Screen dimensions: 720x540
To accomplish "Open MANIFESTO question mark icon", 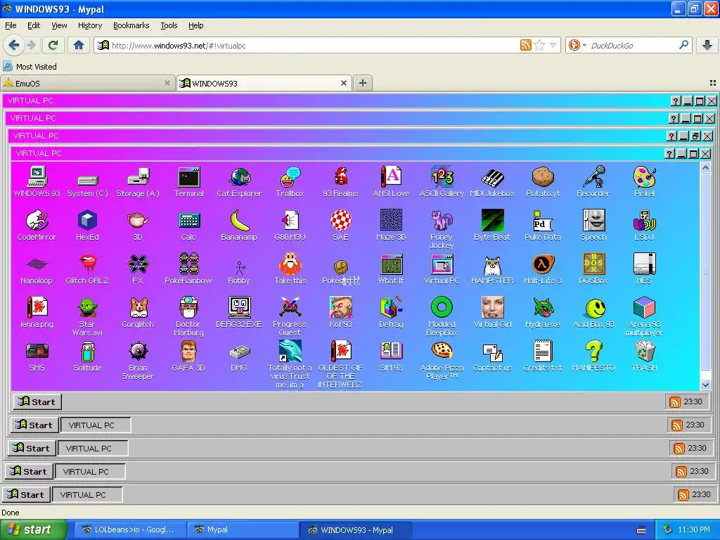I will (593, 356).
